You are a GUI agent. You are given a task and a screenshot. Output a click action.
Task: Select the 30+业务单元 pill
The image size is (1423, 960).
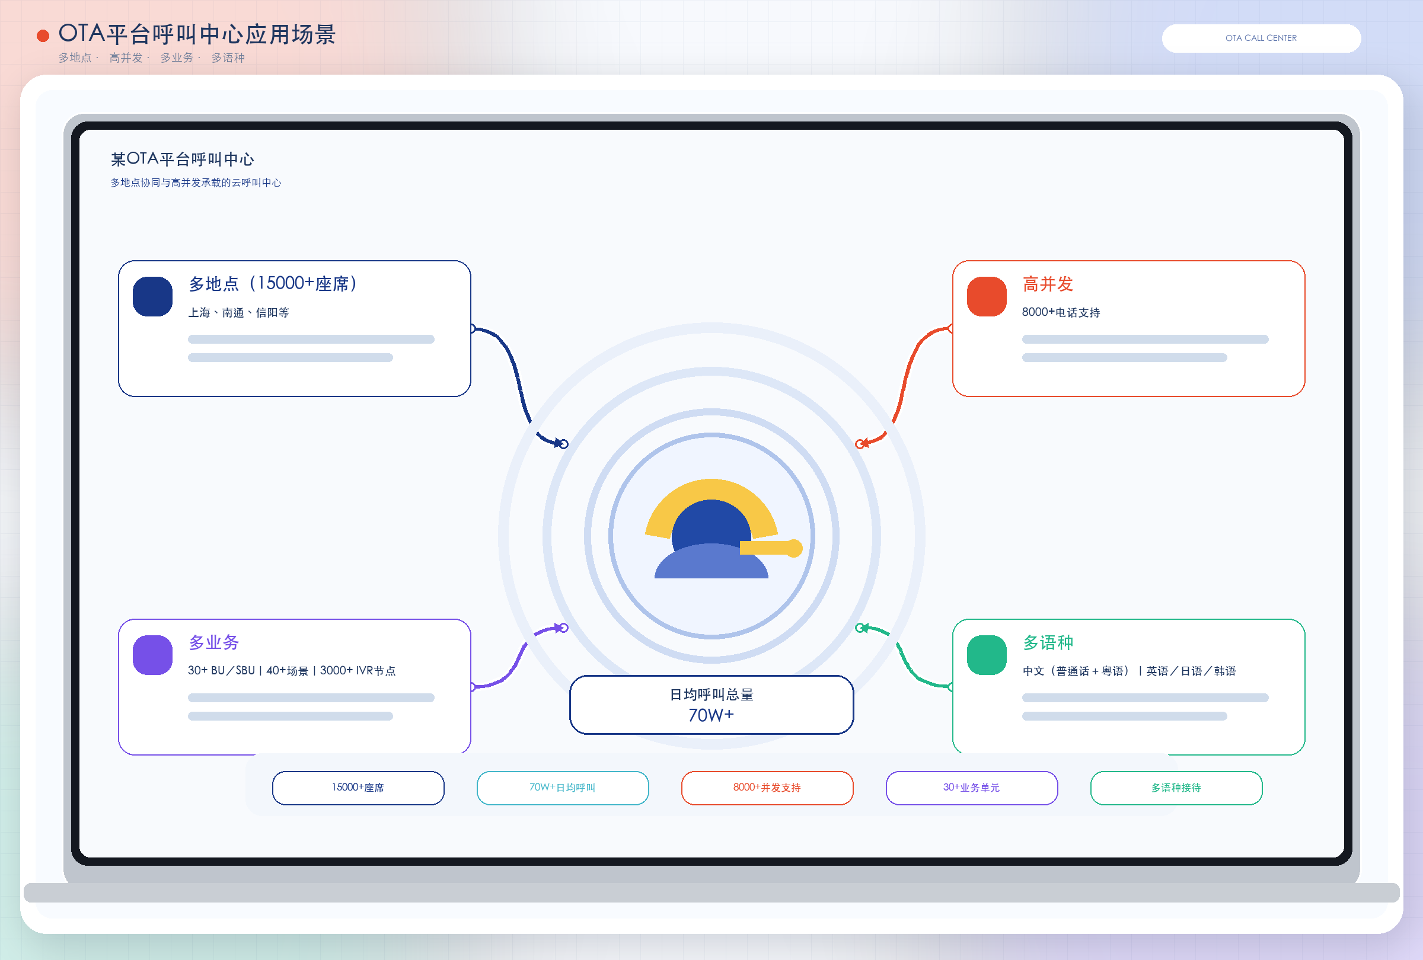pyautogui.click(x=972, y=788)
